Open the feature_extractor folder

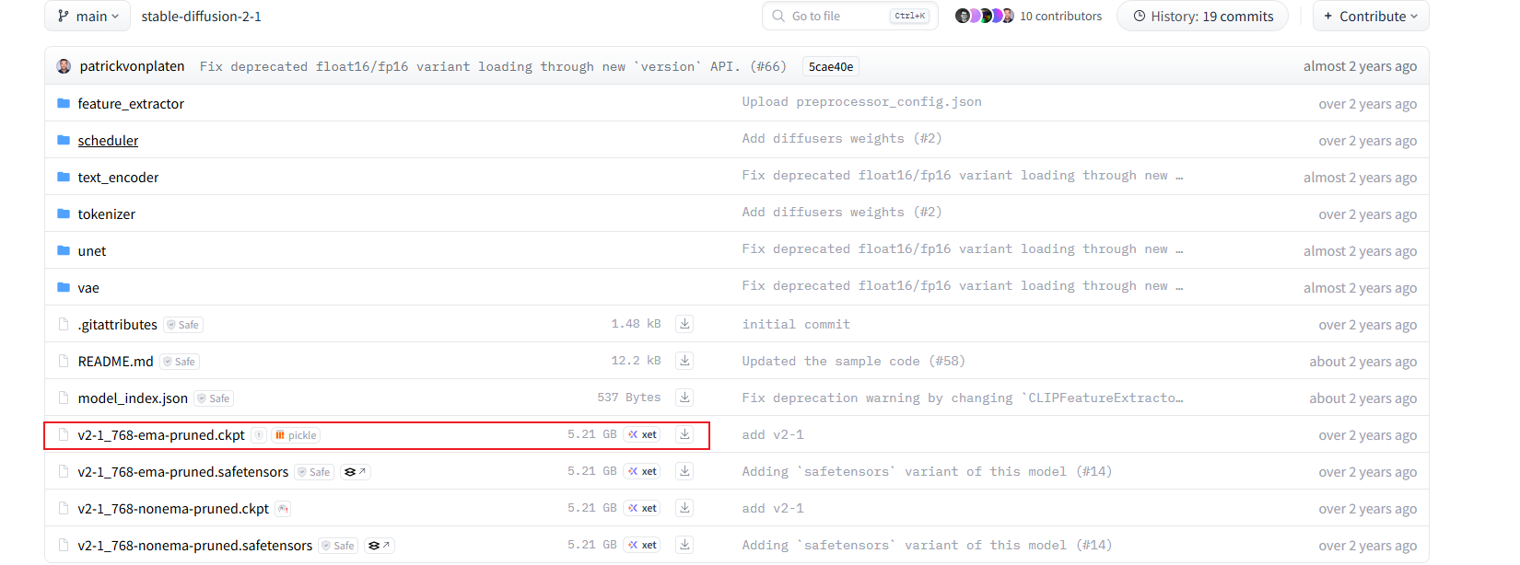(131, 104)
